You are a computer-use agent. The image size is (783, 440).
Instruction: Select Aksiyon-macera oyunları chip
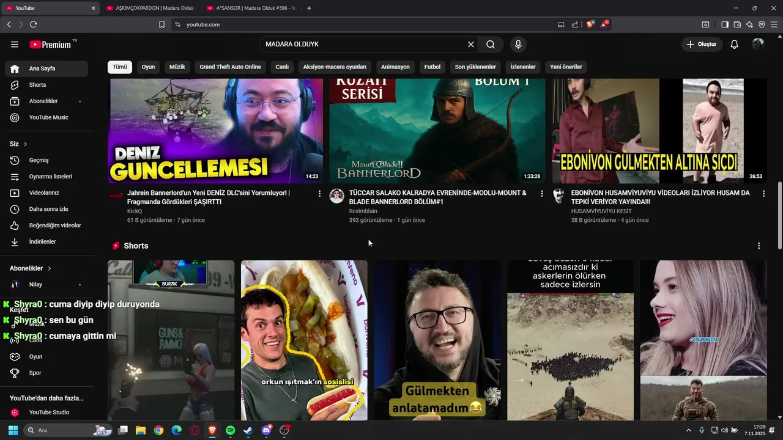point(335,67)
